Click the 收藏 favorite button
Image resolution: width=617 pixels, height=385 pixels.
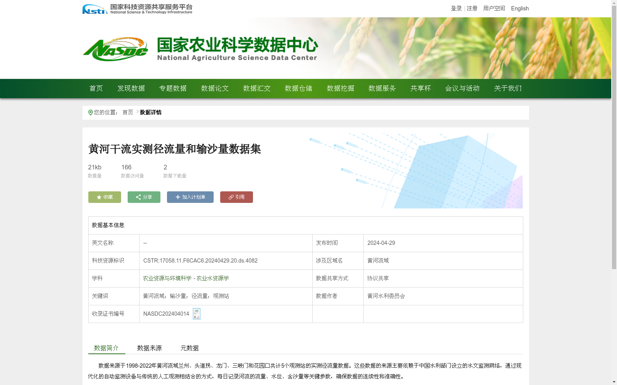pyautogui.click(x=105, y=197)
